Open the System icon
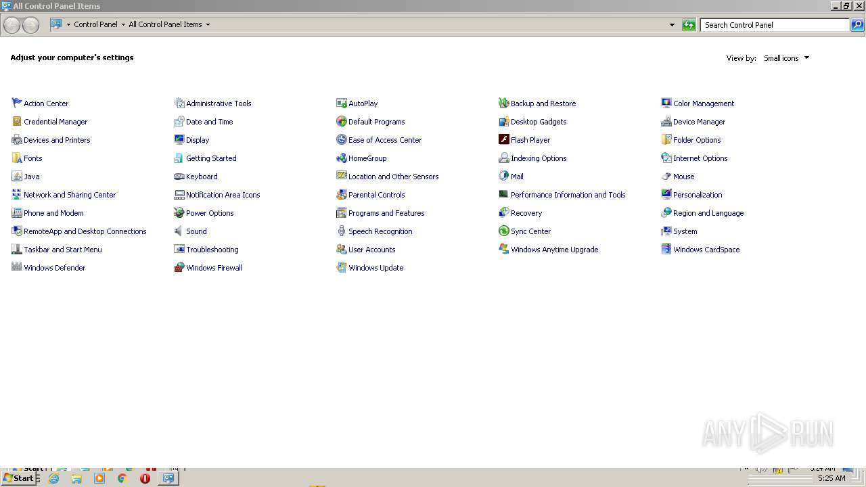This screenshot has width=866, height=487. coord(666,231)
